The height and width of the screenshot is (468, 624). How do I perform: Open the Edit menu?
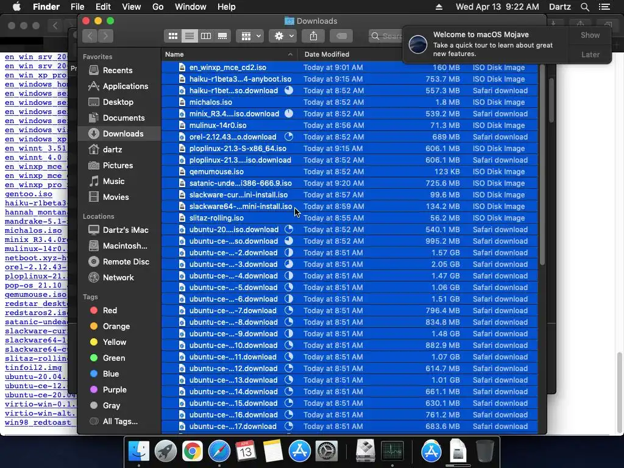[x=103, y=7]
